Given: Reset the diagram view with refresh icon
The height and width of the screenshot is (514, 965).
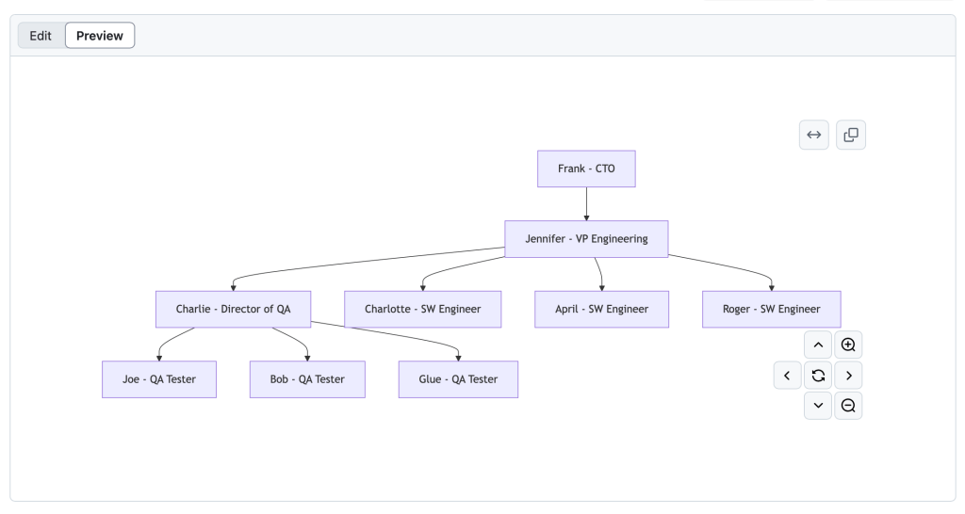Looking at the screenshot, I should click(818, 376).
